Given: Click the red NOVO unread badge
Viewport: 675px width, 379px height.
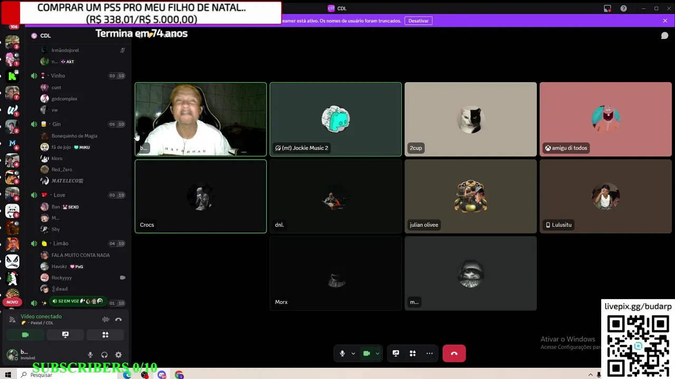Looking at the screenshot, I should click(12, 302).
